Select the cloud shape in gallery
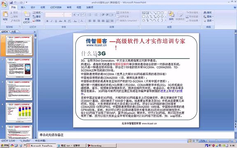Screen dimensions: 237x148 [144, 20]
